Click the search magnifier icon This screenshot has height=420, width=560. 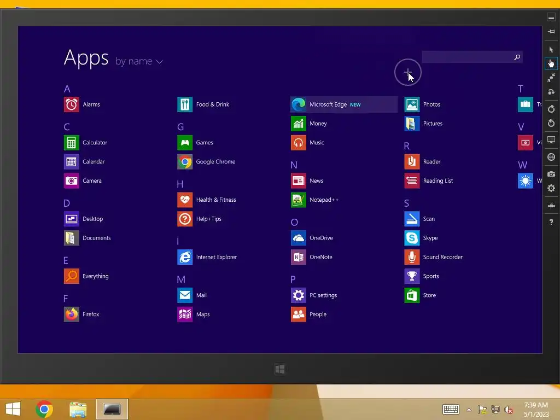point(517,57)
